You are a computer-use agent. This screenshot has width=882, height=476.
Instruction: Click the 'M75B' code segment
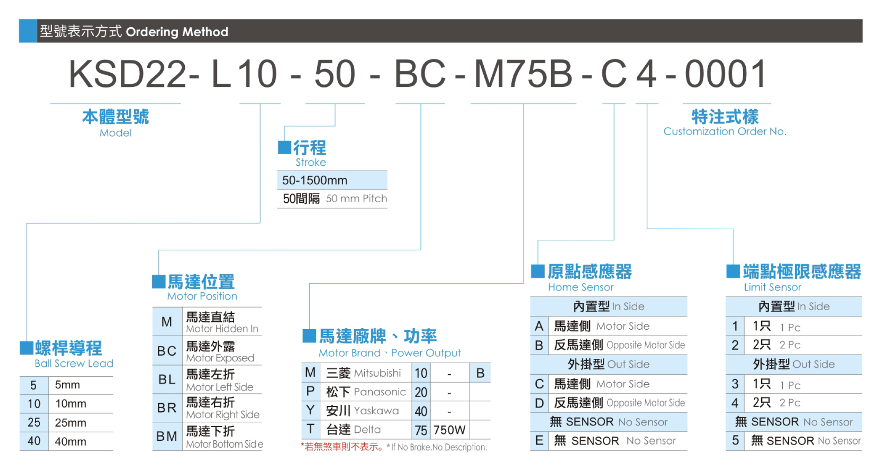coord(523,74)
